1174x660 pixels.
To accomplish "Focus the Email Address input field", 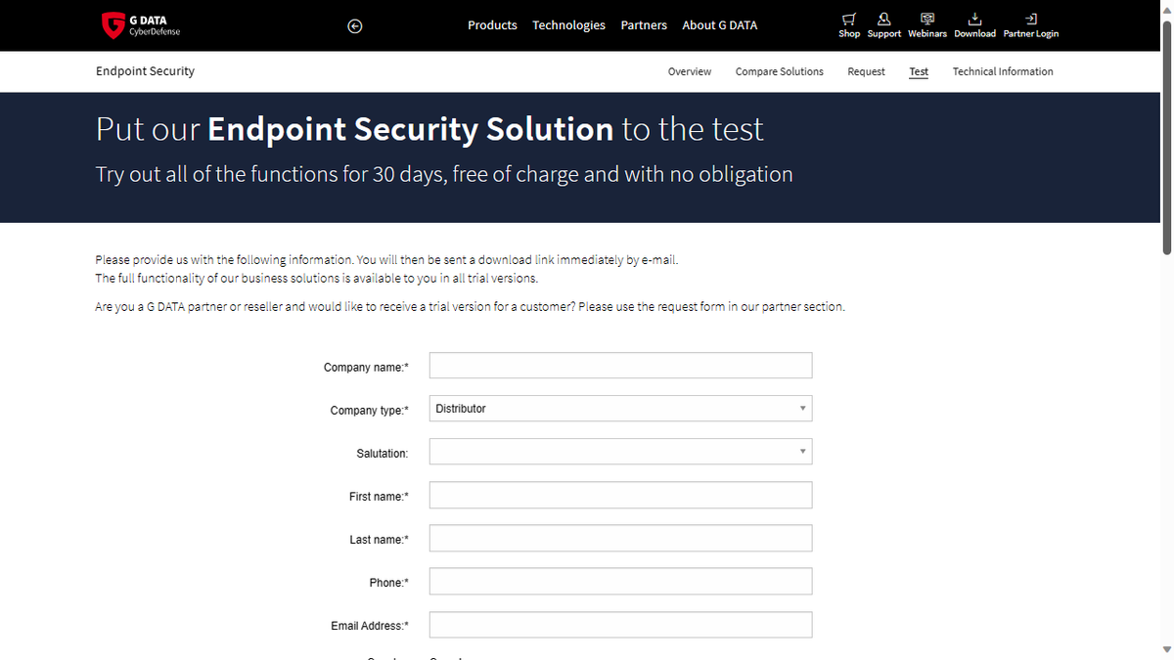I will click(620, 624).
